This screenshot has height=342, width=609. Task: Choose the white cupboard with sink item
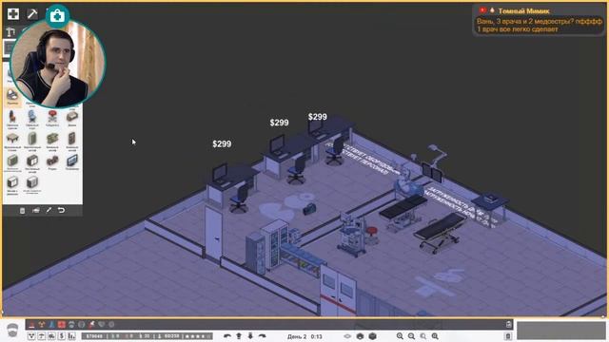tap(12, 184)
